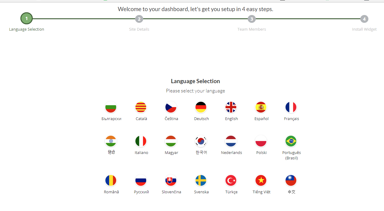
Task: Choose the Slovak flag for Slovenčina
Action: (171, 180)
